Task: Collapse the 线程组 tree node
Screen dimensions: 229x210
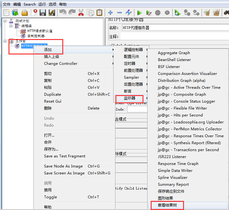Action: point(10,26)
